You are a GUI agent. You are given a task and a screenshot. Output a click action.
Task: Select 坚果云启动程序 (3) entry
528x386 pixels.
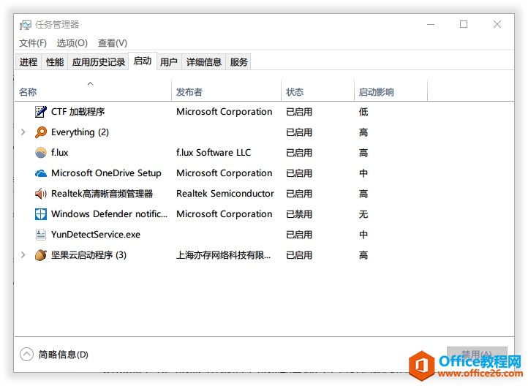click(x=88, y=255)
